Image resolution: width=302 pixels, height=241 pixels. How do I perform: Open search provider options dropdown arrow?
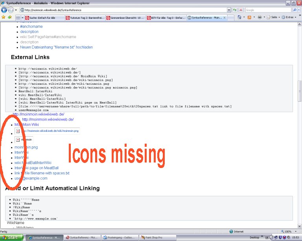pyautogui.click(x=299, y=10)
